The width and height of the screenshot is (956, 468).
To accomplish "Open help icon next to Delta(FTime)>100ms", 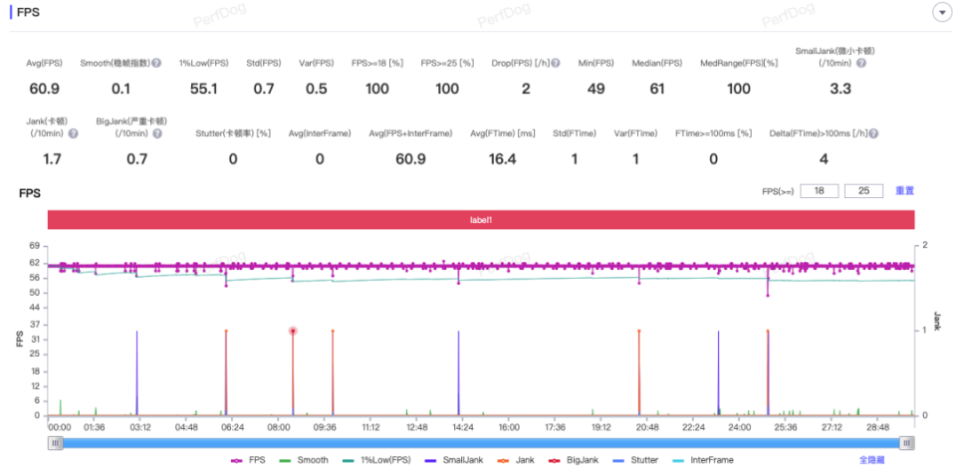I will pyautogui.click(x=873, y=133).
